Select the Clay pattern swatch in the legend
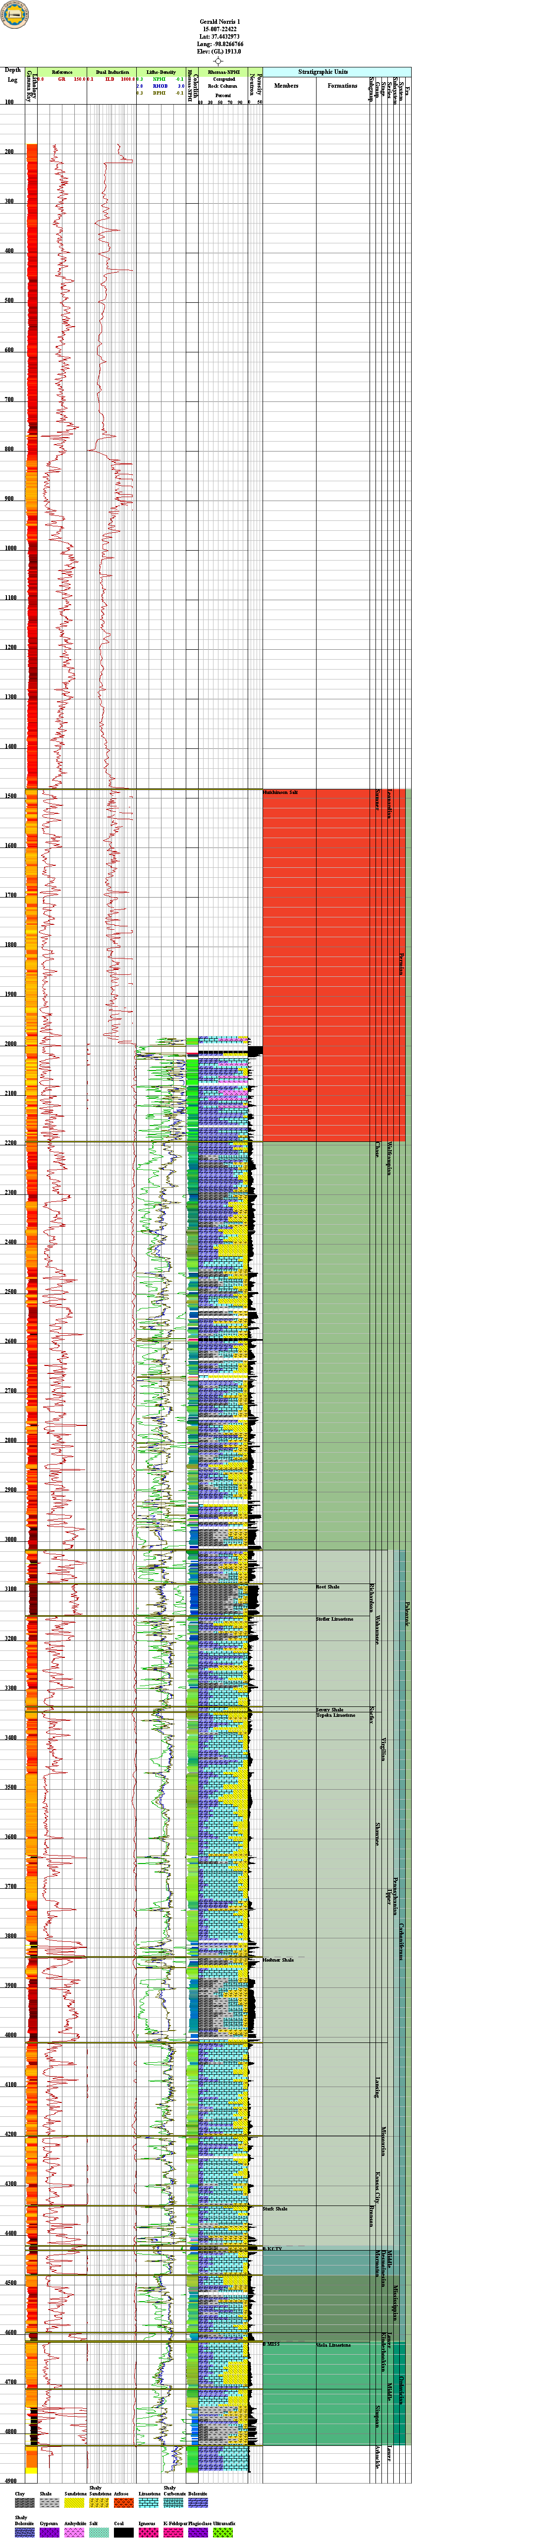The height and width of the screenshot is (2545, 535). [25, 2502]
